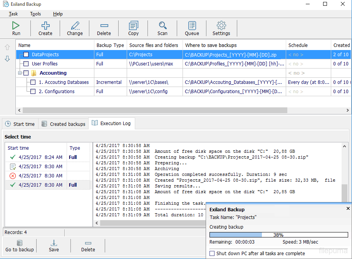This screenshot has width=352, height=259.
Task: Switch to the Created backups tab
Action: [63, 124]
